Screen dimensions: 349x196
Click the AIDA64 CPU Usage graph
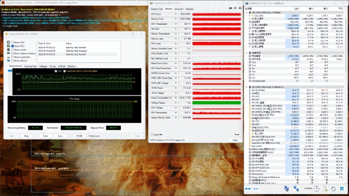74,109
